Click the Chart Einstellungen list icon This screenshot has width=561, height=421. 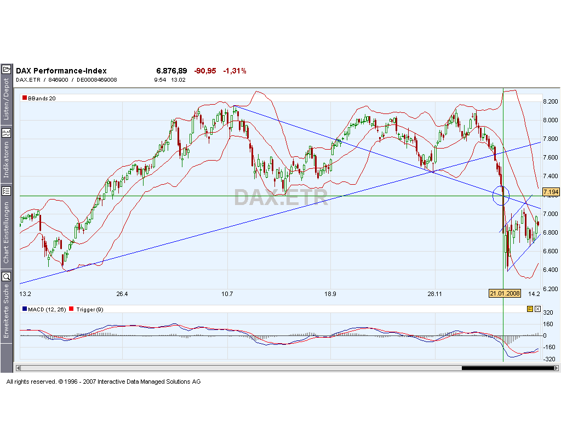7,191
